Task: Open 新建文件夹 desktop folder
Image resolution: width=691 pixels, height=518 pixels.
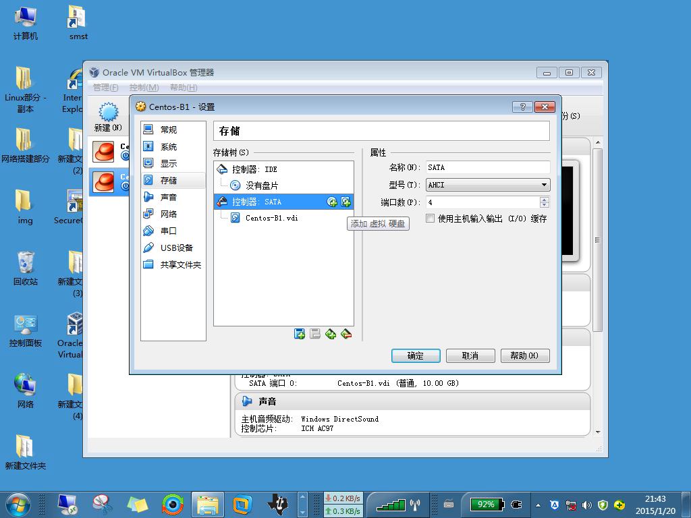Action: tap(25, 453)
